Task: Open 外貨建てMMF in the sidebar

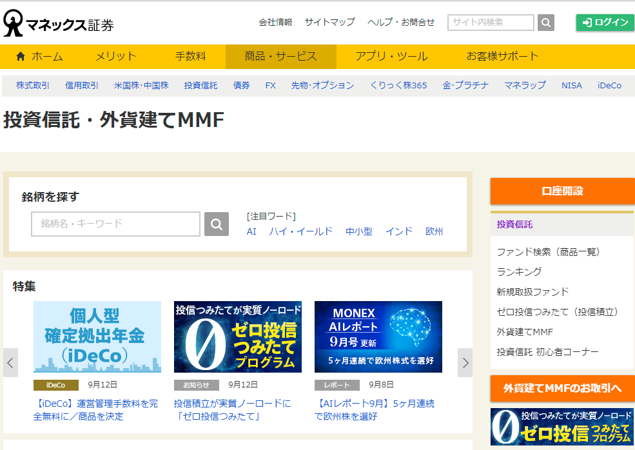Action: [x=525, y=332]
